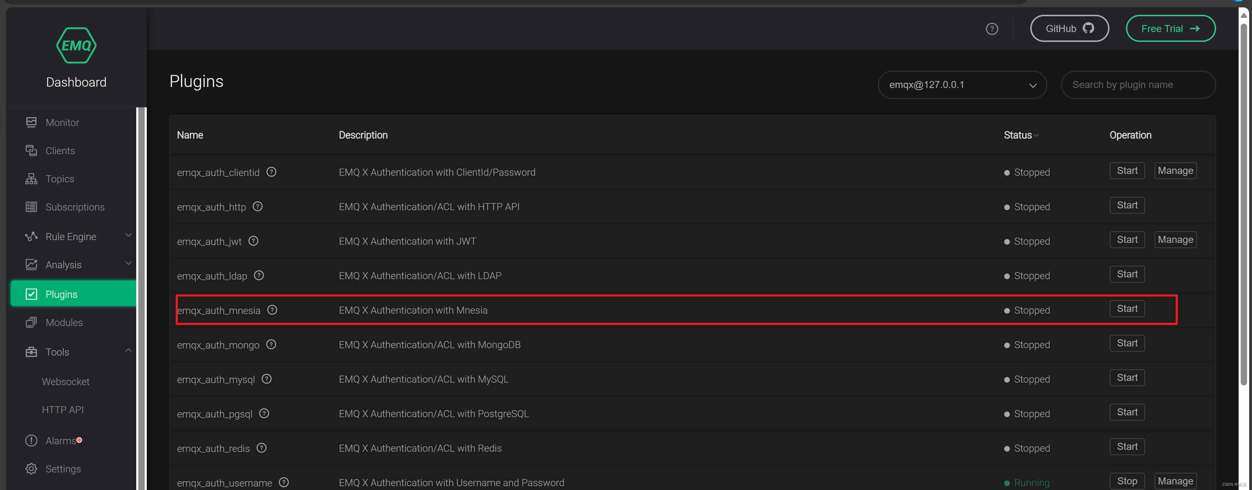Viewport: 1252px width, 490px height.
Task: Expand the Rule Engine submenu chevron
Action: 128,236
